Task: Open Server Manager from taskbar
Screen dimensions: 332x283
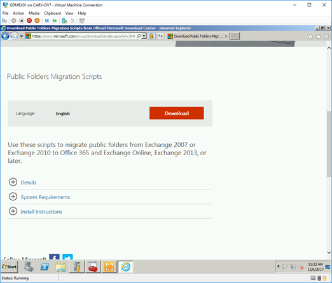Action: pos(29,266)
